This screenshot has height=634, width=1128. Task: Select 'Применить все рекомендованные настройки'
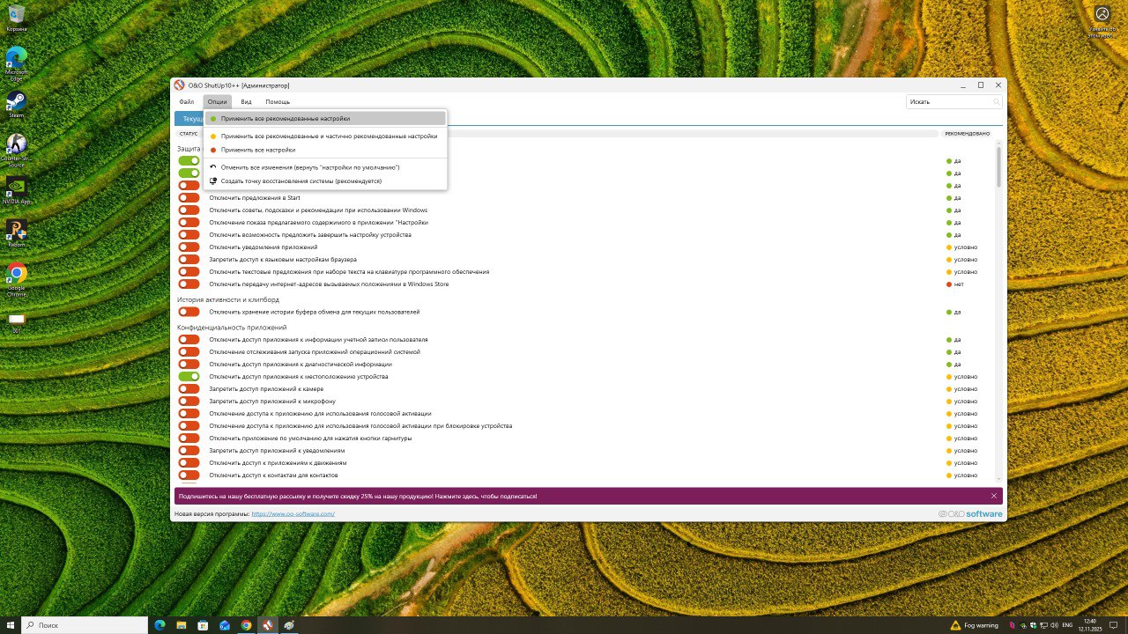(285, 119)
